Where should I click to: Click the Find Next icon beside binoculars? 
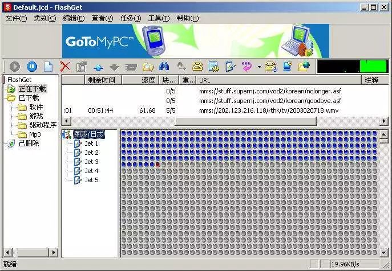pyautogui.click(x=181, y=67)
